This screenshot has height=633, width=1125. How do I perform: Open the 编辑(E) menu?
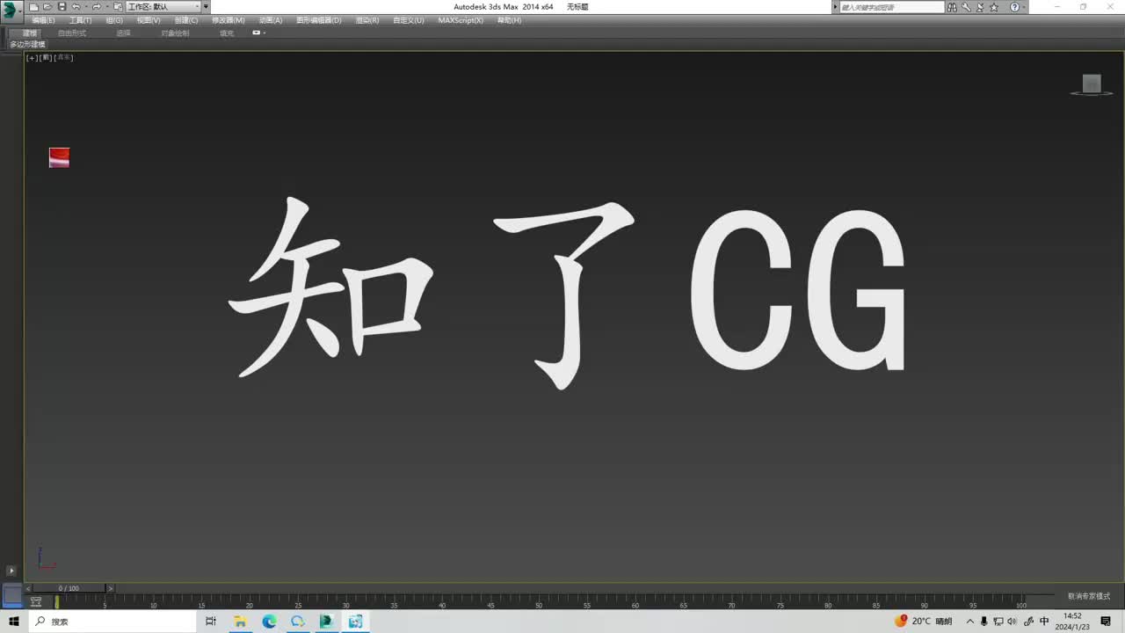click(43, 20)
